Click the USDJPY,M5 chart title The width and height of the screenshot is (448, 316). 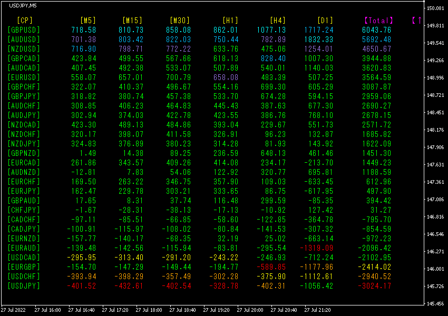point(23,6)
